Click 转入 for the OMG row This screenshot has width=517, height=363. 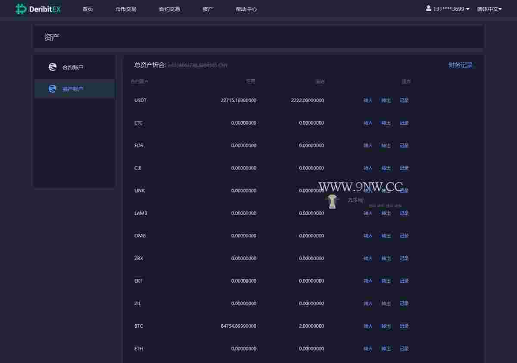coord(368,236)
